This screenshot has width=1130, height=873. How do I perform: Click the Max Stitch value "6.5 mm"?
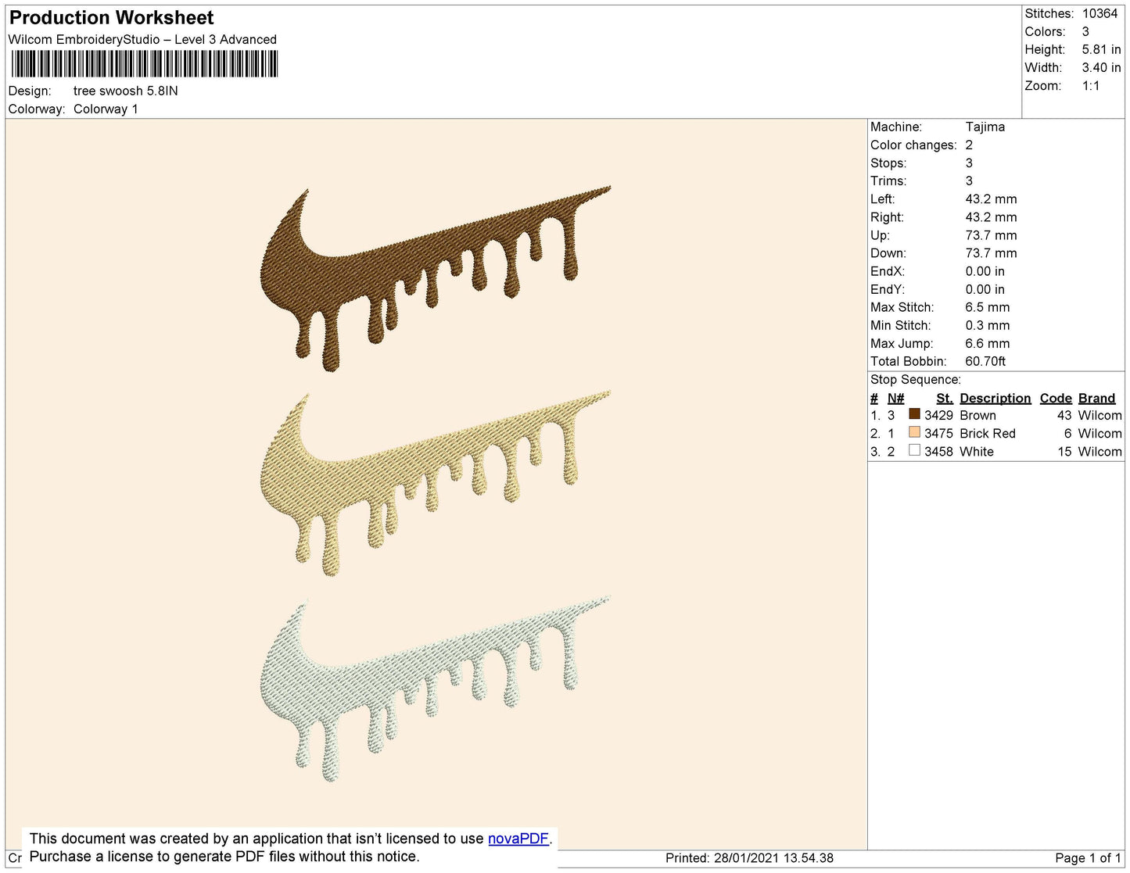(x=988, y=307)
